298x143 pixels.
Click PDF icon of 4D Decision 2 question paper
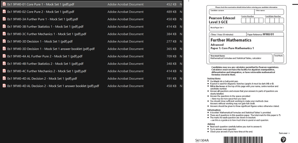click(x=4, y=79)
